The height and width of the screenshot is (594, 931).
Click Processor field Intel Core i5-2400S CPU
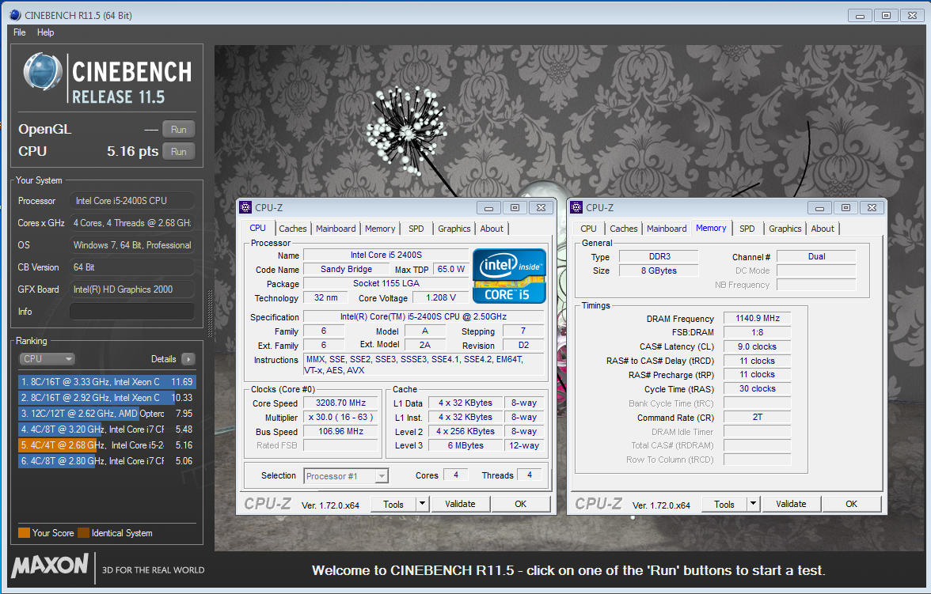(x=131, y=201)
